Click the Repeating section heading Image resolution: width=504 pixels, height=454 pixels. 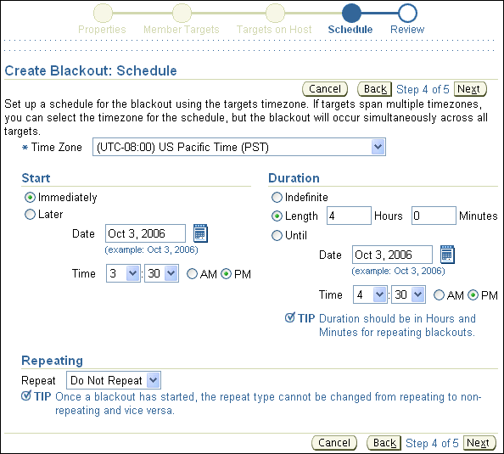pos(52,361)
